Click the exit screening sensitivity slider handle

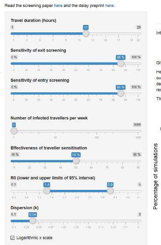click(x=121, y=63)
